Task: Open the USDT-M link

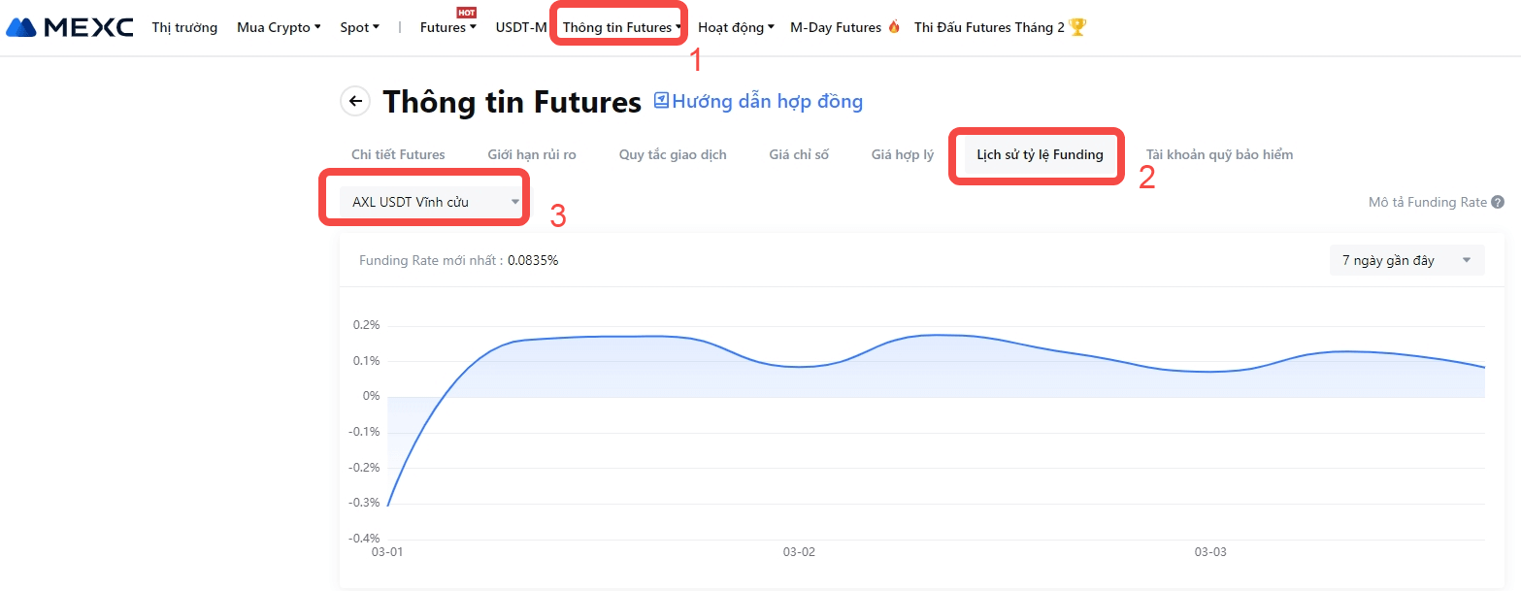Action: 521,27
